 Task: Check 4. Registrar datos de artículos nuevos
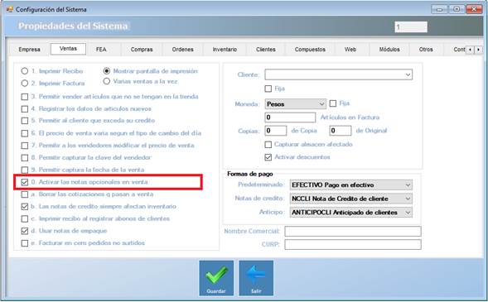pyautogui.click(x=25, y=109)
